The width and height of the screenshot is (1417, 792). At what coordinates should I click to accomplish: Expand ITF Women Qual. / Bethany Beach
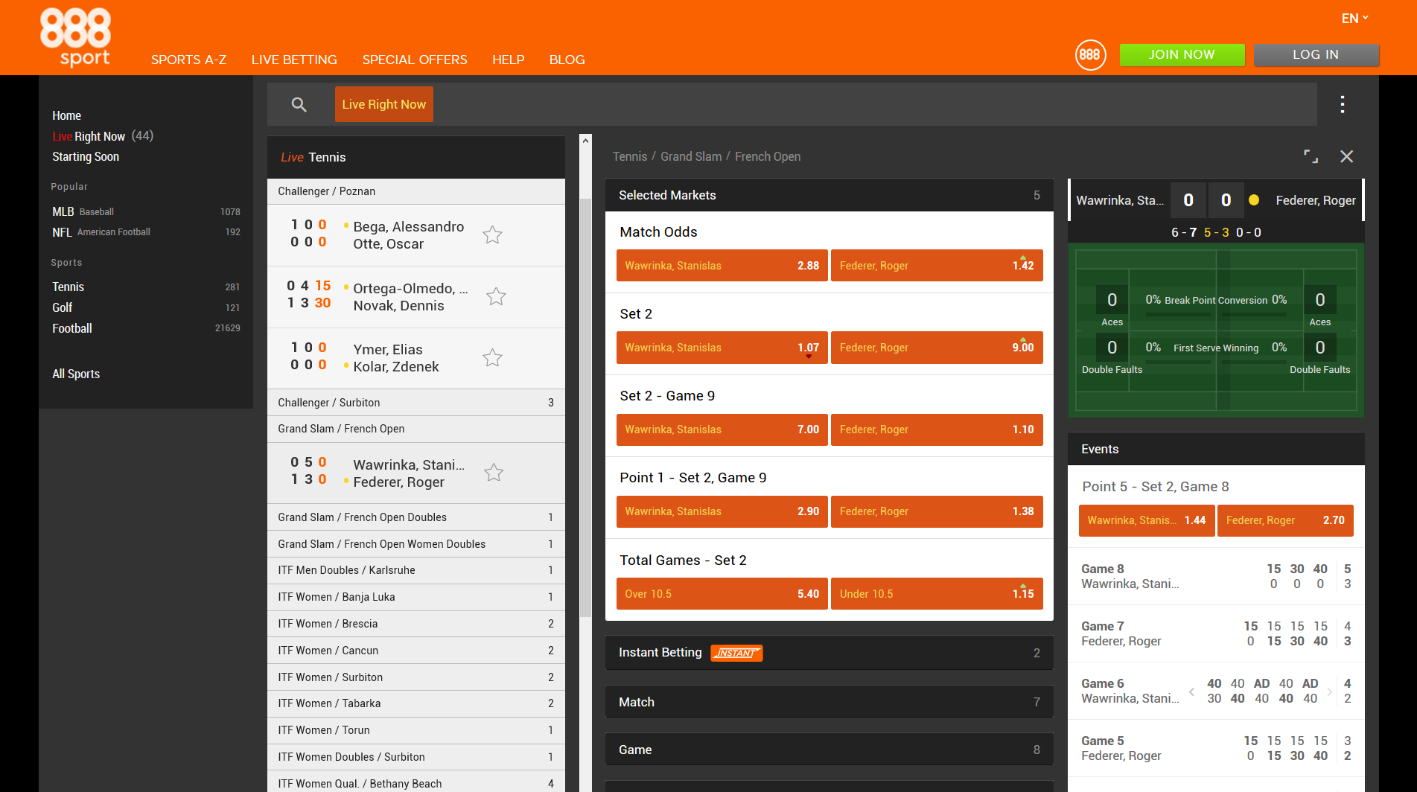tap(415, 783)
